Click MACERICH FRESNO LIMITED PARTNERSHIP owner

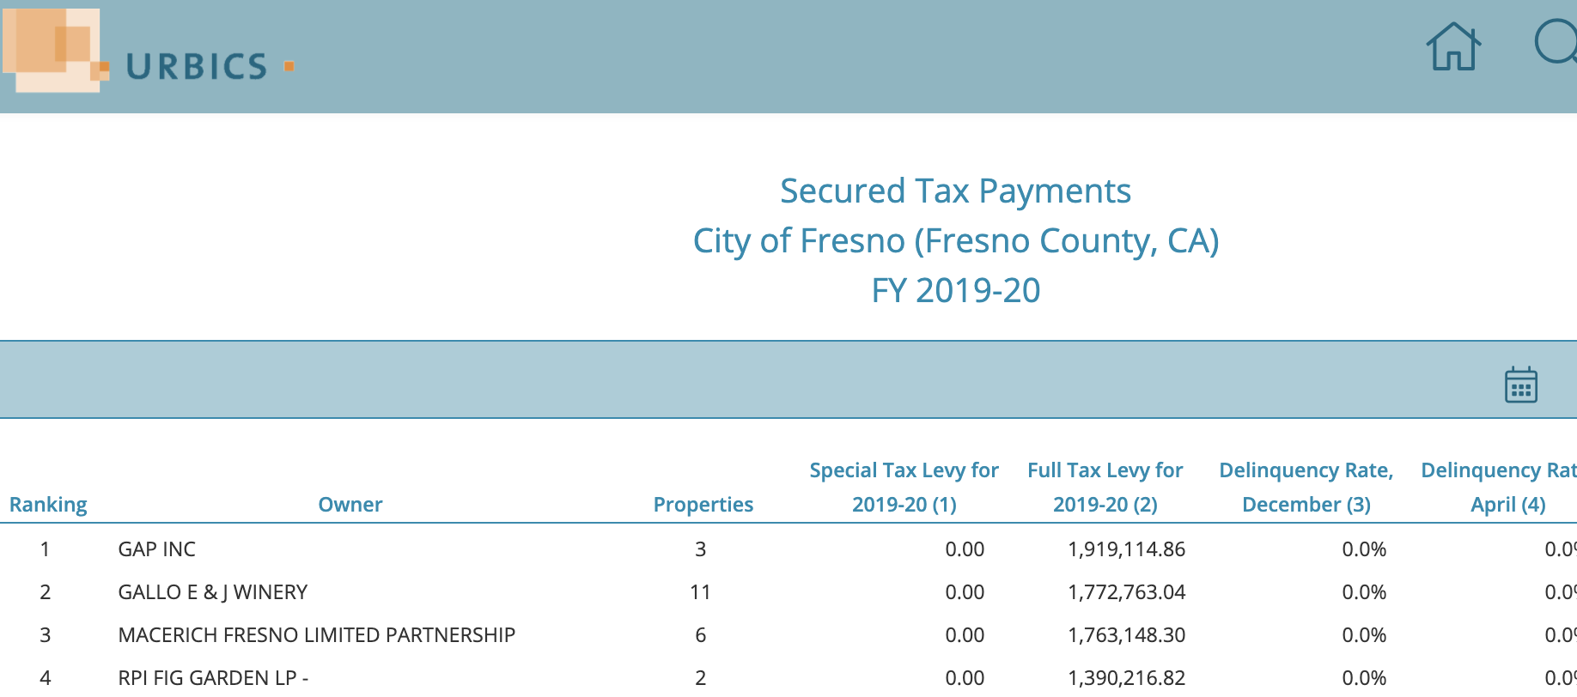(x=316, y=635)
